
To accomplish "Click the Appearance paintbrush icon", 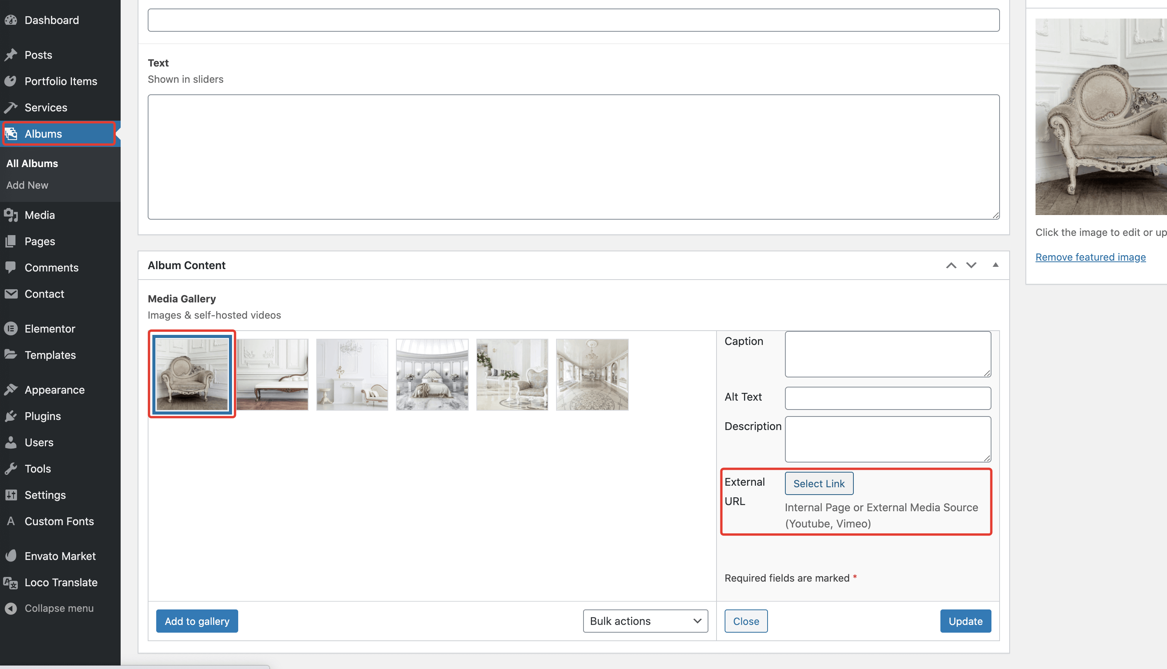I will pyautogui.click(x=11, y=390).
